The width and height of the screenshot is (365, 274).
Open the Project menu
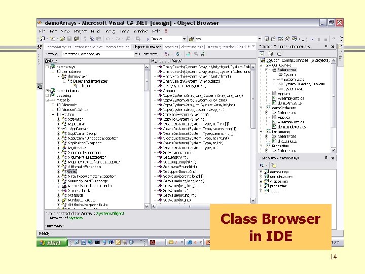[x=80, y=31]
